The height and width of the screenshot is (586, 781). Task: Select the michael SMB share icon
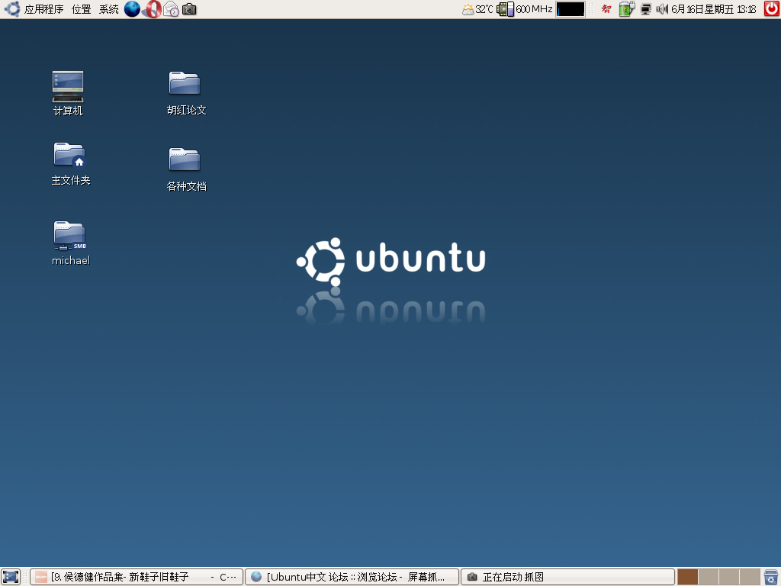pyautogui.click(x=70, y=243)
